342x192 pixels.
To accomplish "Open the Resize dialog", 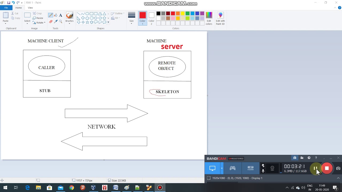I will (38, 18).
